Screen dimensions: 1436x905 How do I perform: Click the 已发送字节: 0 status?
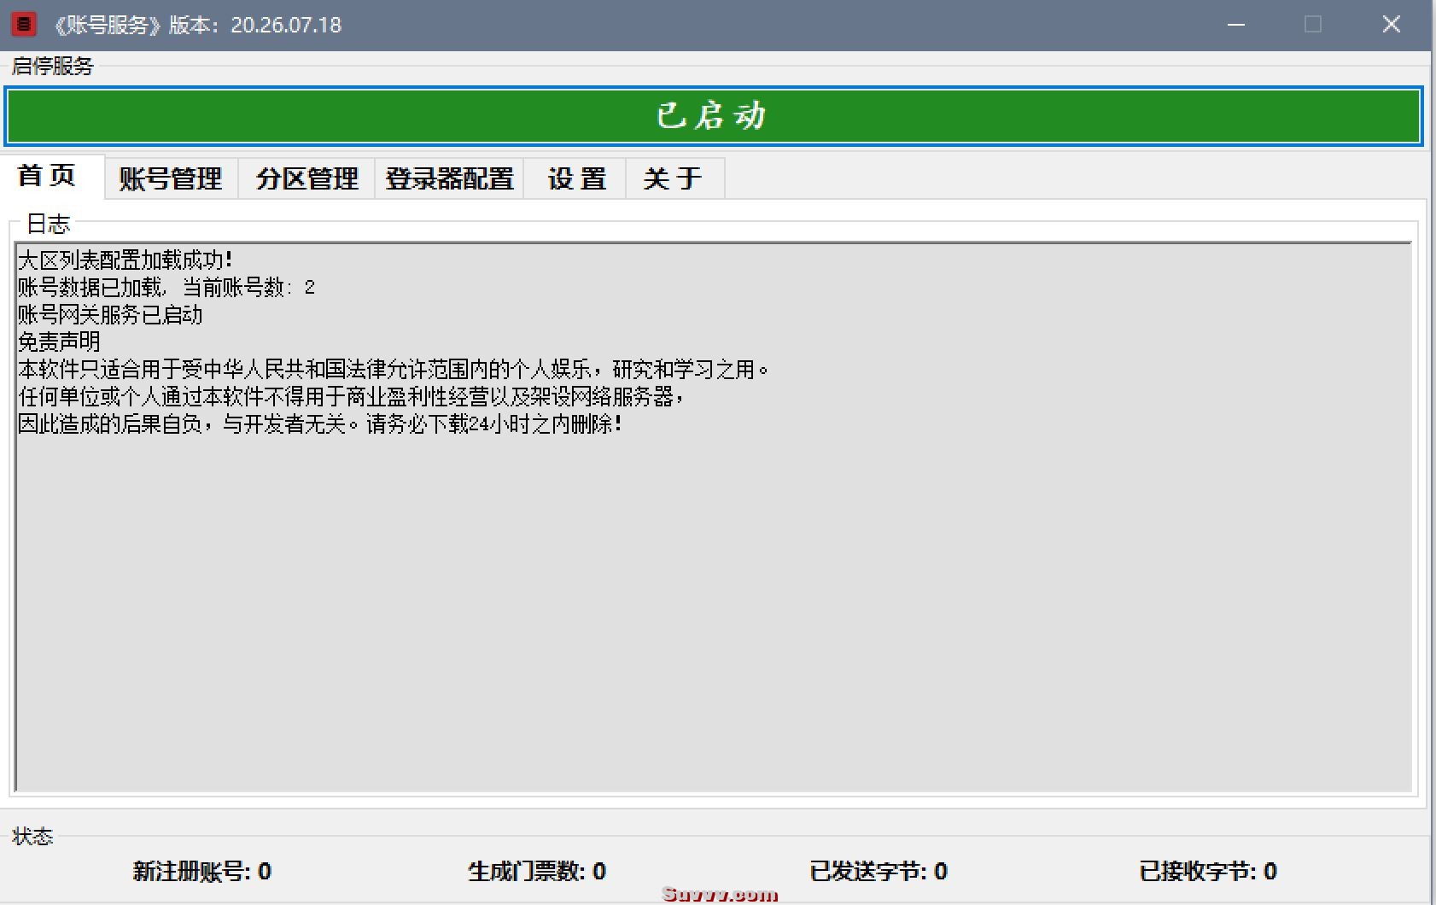point(879,871)
